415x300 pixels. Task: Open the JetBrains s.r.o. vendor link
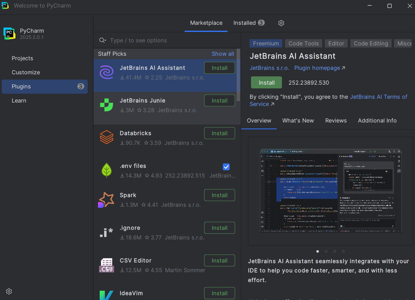tap(269, 68)
